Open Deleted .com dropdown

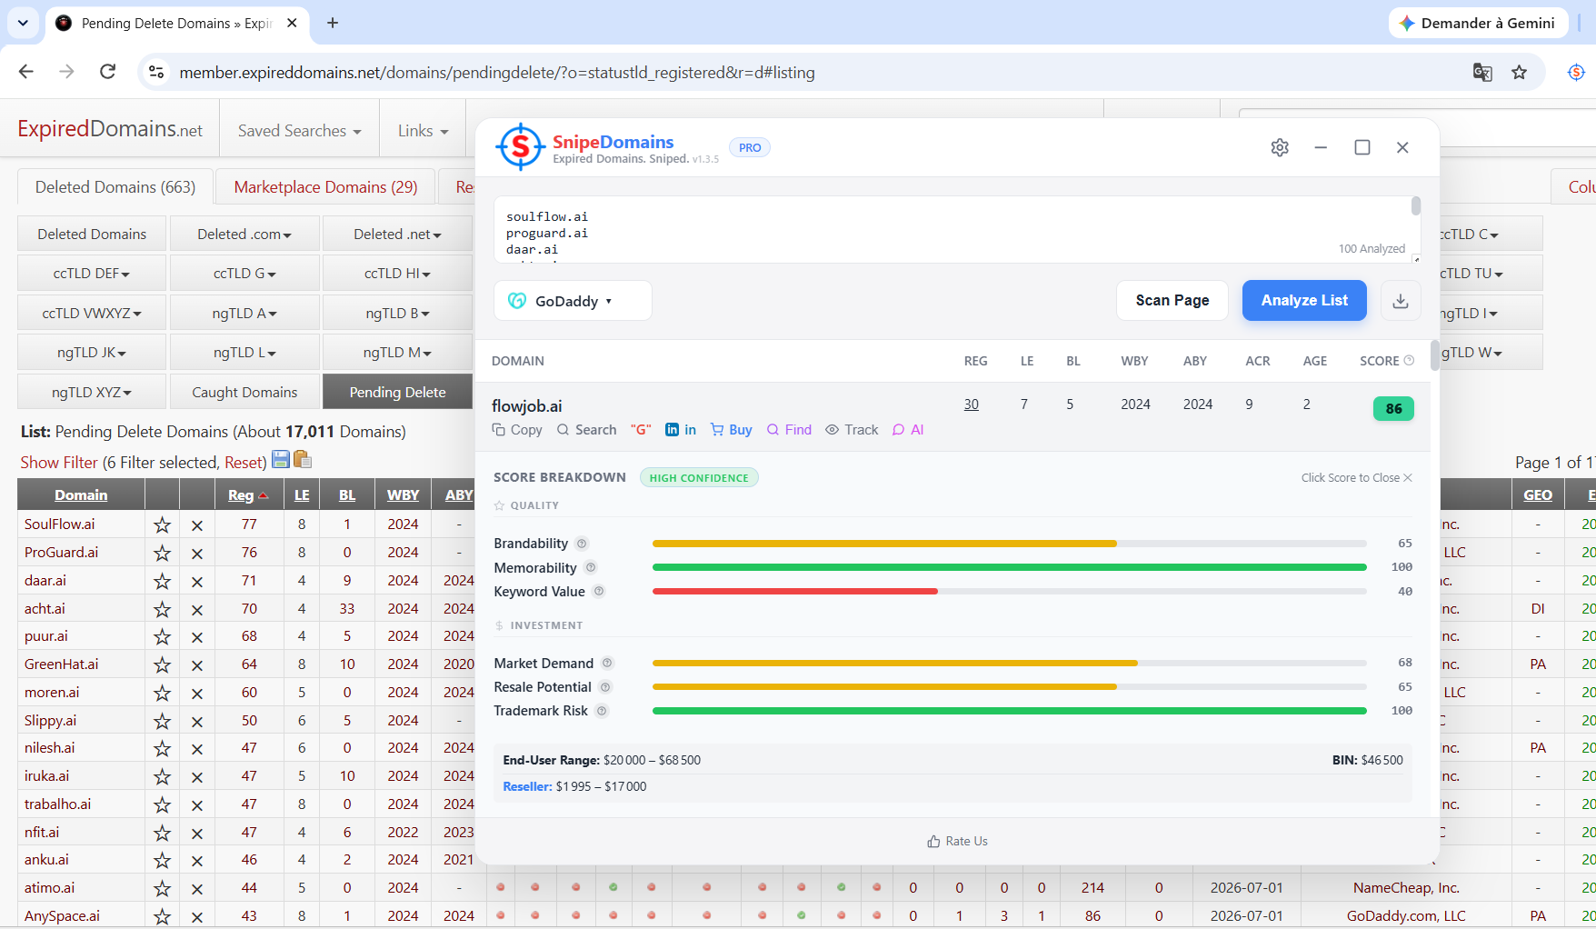pos(244,234)
